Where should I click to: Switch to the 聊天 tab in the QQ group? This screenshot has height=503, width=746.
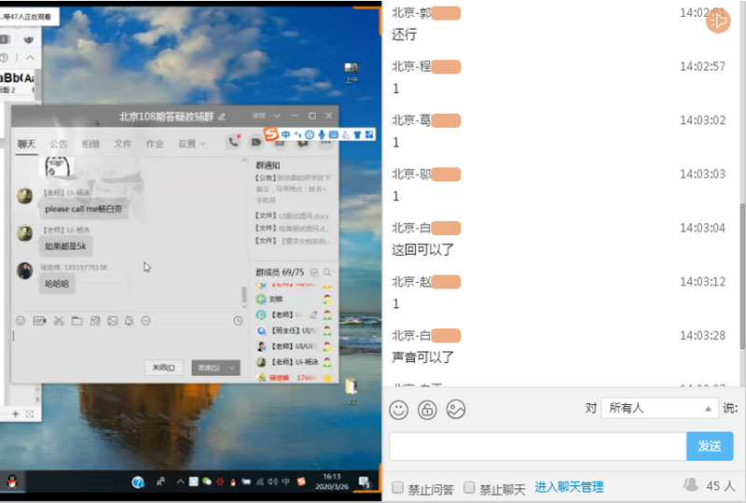[x=27, y=144]
